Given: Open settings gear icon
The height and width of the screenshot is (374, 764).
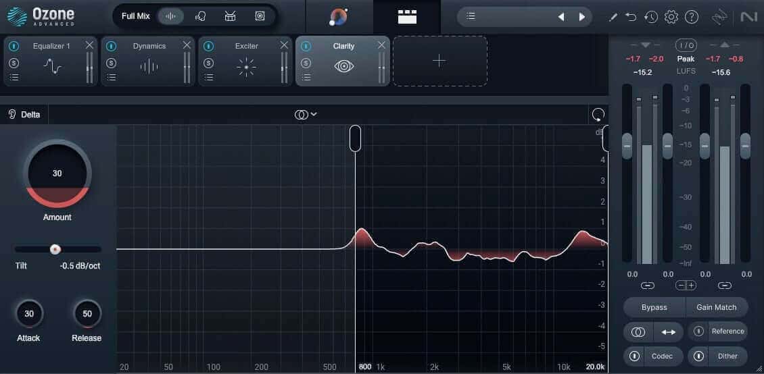Looking at the screenshot, I should coord(671,18).
